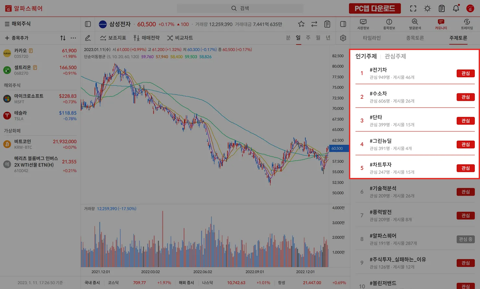Sort the watchlist with arrows icon
Image resolution: width=480 pixels, height=289 pixels.
[x=63, y=38]
